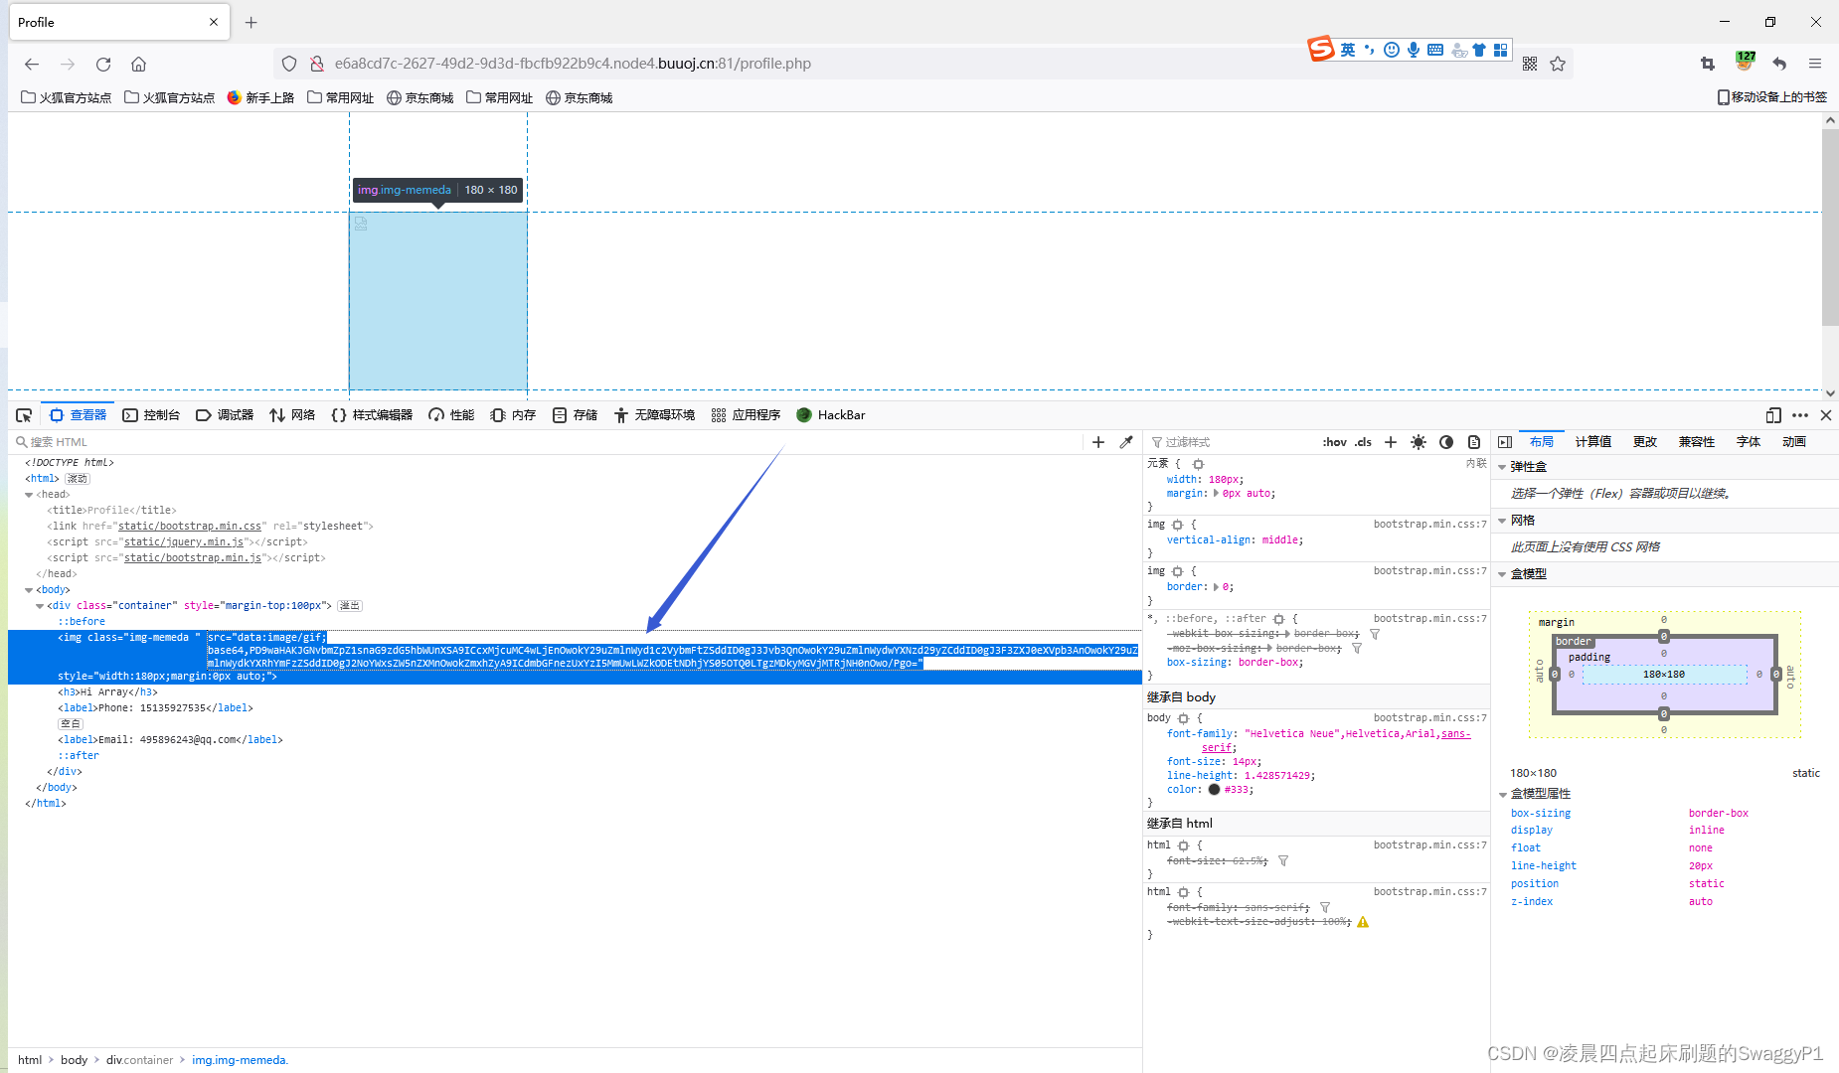Add a new node in inspector

tap(1098, 442)
